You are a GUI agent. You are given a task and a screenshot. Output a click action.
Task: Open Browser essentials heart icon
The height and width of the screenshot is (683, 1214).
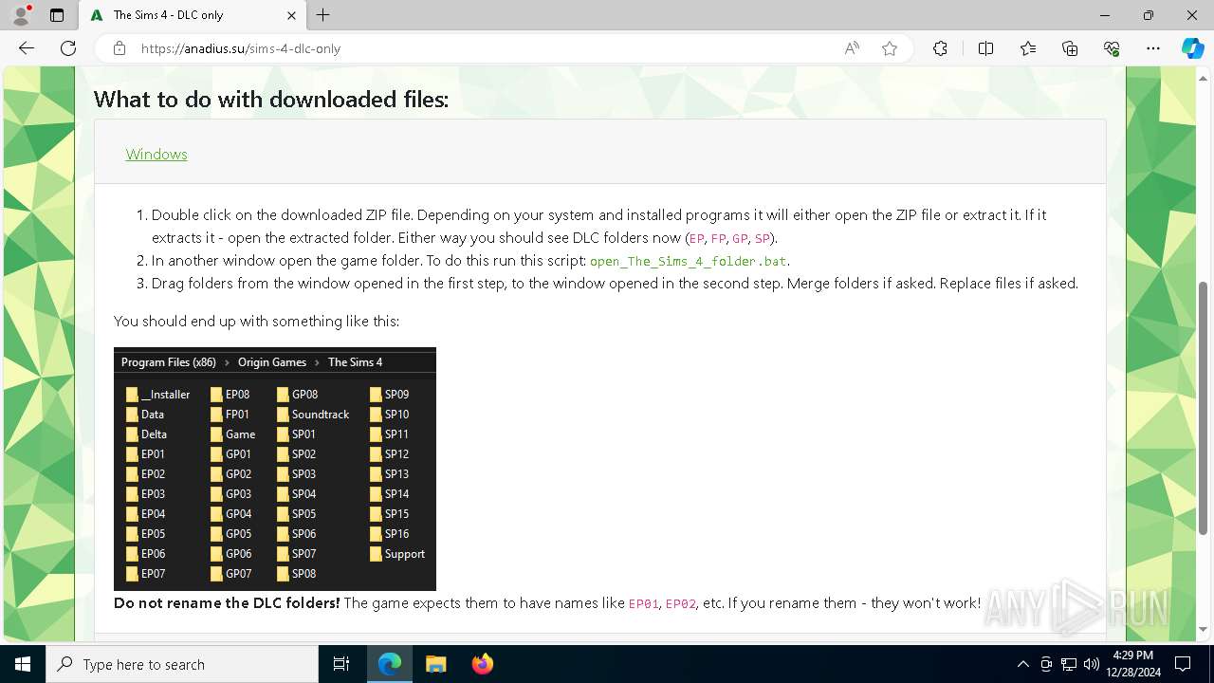click(1112, 48)
